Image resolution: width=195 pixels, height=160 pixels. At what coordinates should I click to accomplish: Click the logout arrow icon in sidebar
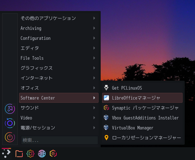coord(10,109)
